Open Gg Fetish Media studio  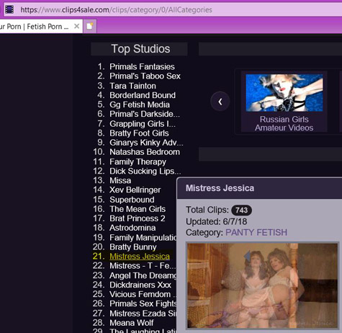[140, 105]
